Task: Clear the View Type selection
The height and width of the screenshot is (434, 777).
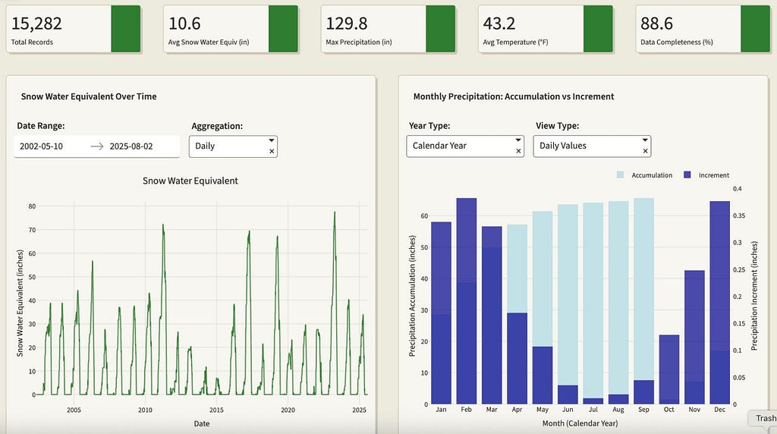Action: pos(645,151)
